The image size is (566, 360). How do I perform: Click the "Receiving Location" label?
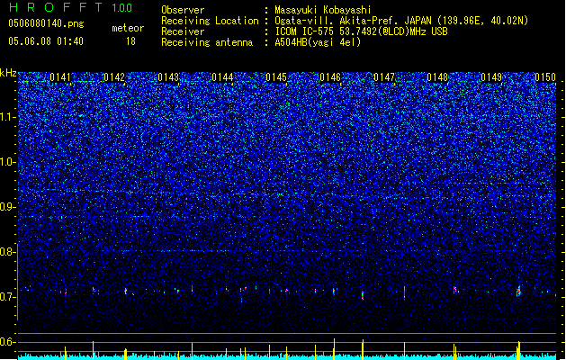coord(210,21)
